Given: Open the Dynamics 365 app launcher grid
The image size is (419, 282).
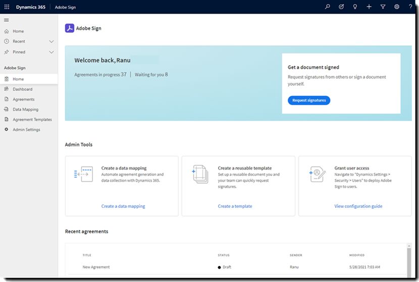Looking at the screenshot, I should coord(7,7).
